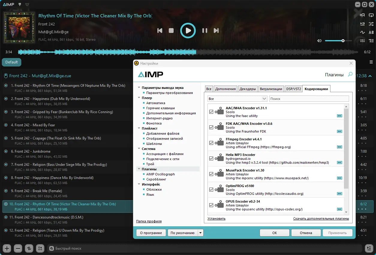Uncheck AAC/M4A Encoder v1.31.1 plugin
376x255 pixels.
coord(211,112)
